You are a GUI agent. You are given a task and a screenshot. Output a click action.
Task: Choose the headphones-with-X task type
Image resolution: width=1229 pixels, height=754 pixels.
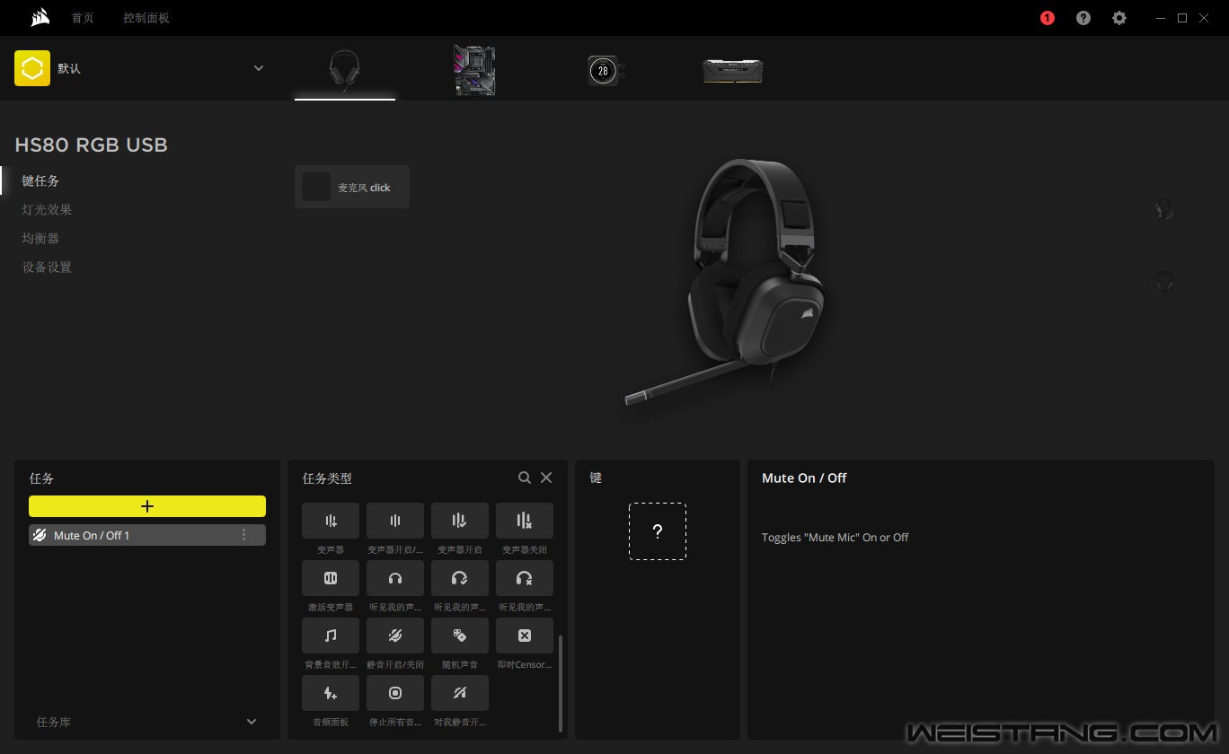[x=525, y=578]
